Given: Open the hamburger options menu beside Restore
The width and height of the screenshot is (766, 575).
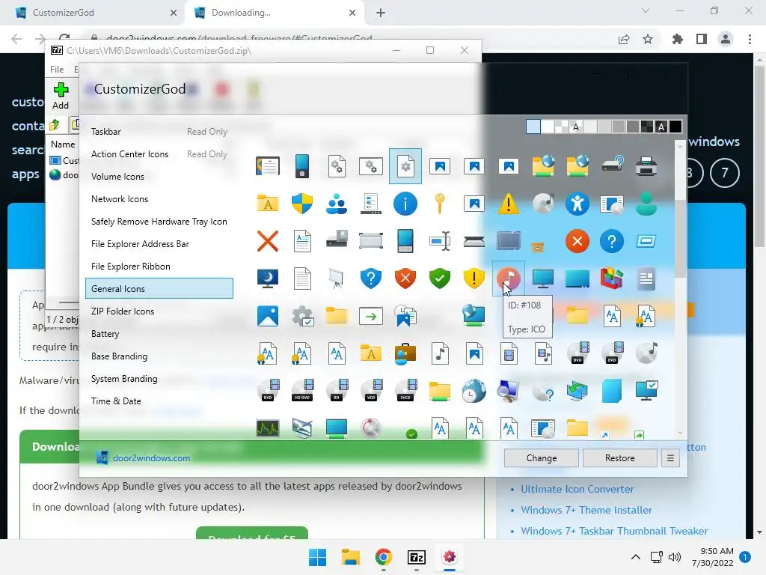Looking at the screenshot, I should pyautogui.click(x=670, y=458).
